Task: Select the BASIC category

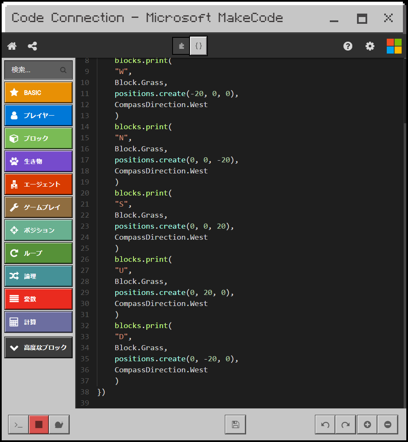Action: [38, 92]
